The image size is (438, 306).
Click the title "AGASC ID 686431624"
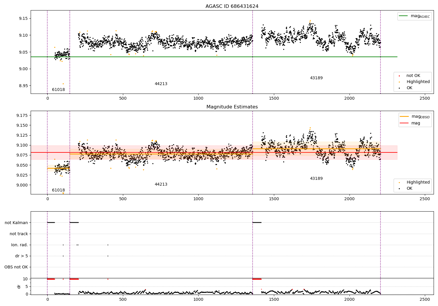[x=232, y=6]
